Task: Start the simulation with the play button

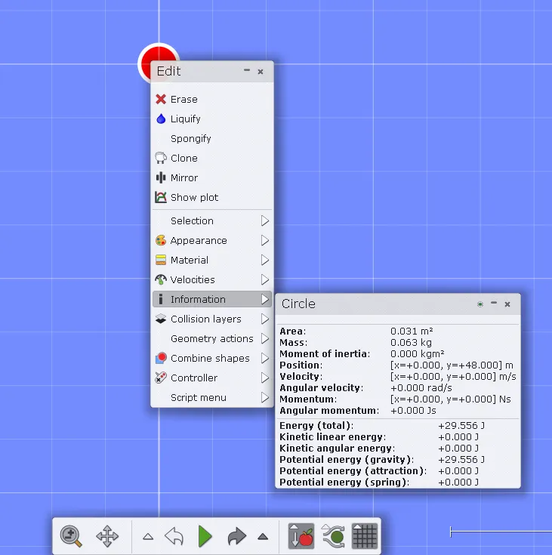Action: (x=205, y=536)
